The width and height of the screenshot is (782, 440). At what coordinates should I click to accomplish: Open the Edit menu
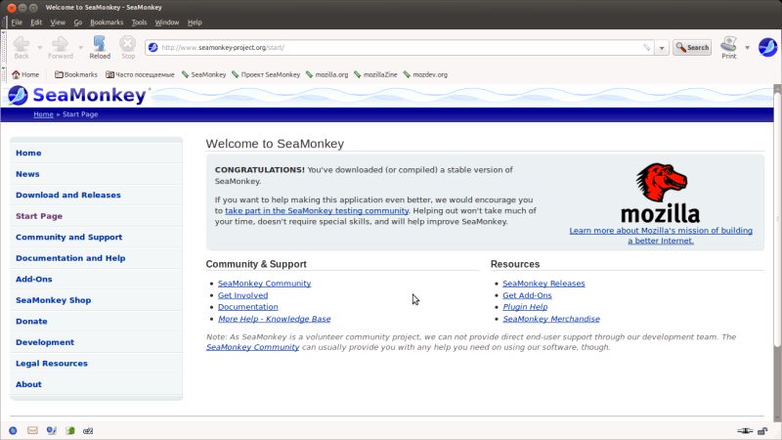pyautogui.click(x=36, y=22)
